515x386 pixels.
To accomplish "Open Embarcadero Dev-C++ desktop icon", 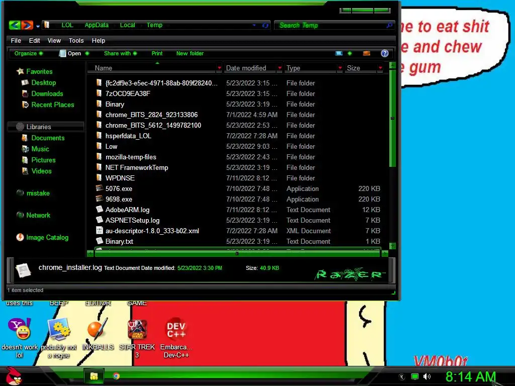I will point(177,338).
